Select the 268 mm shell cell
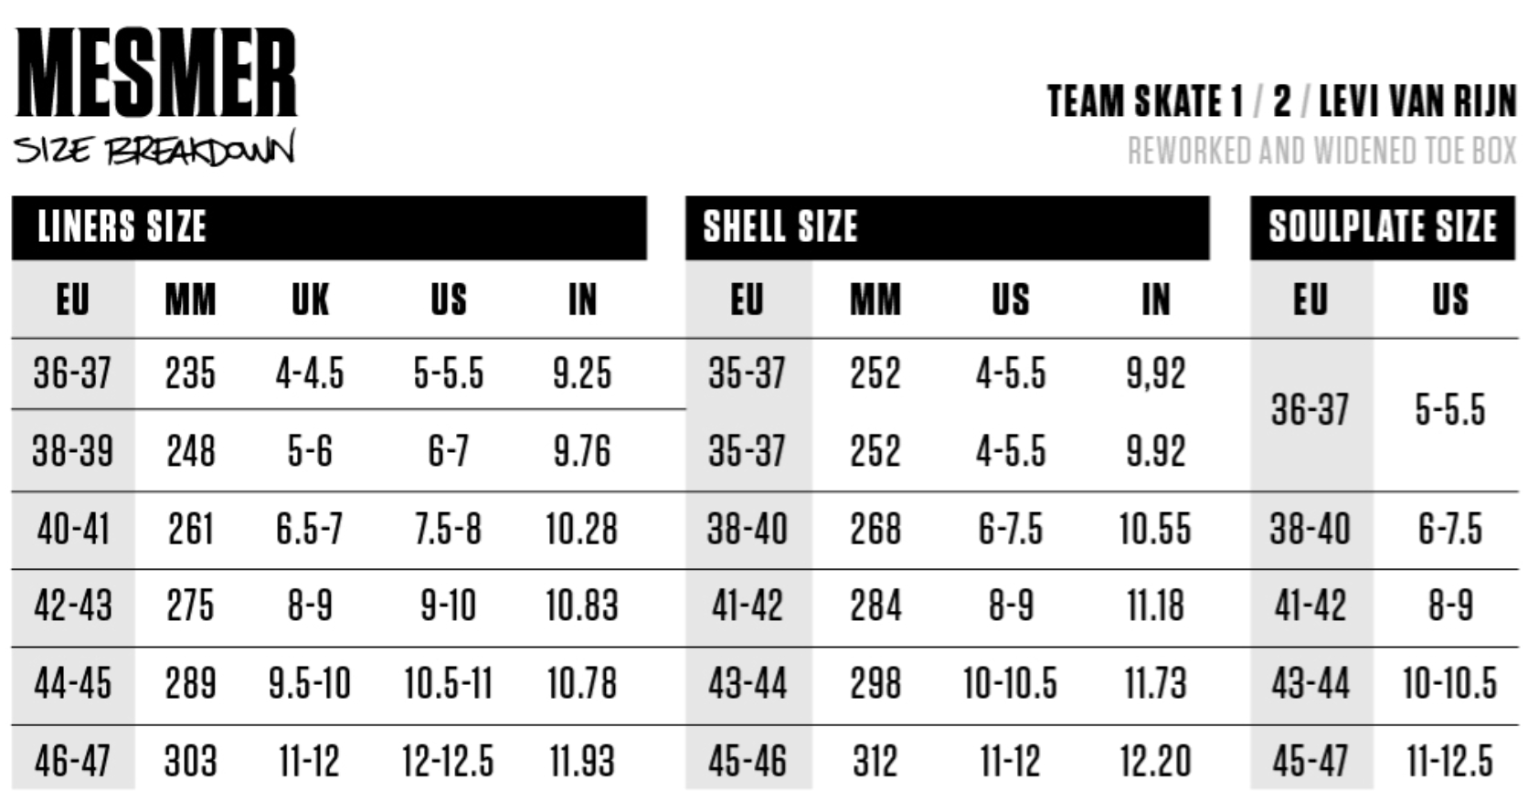 pyautogui.click(x=875, y=530)
